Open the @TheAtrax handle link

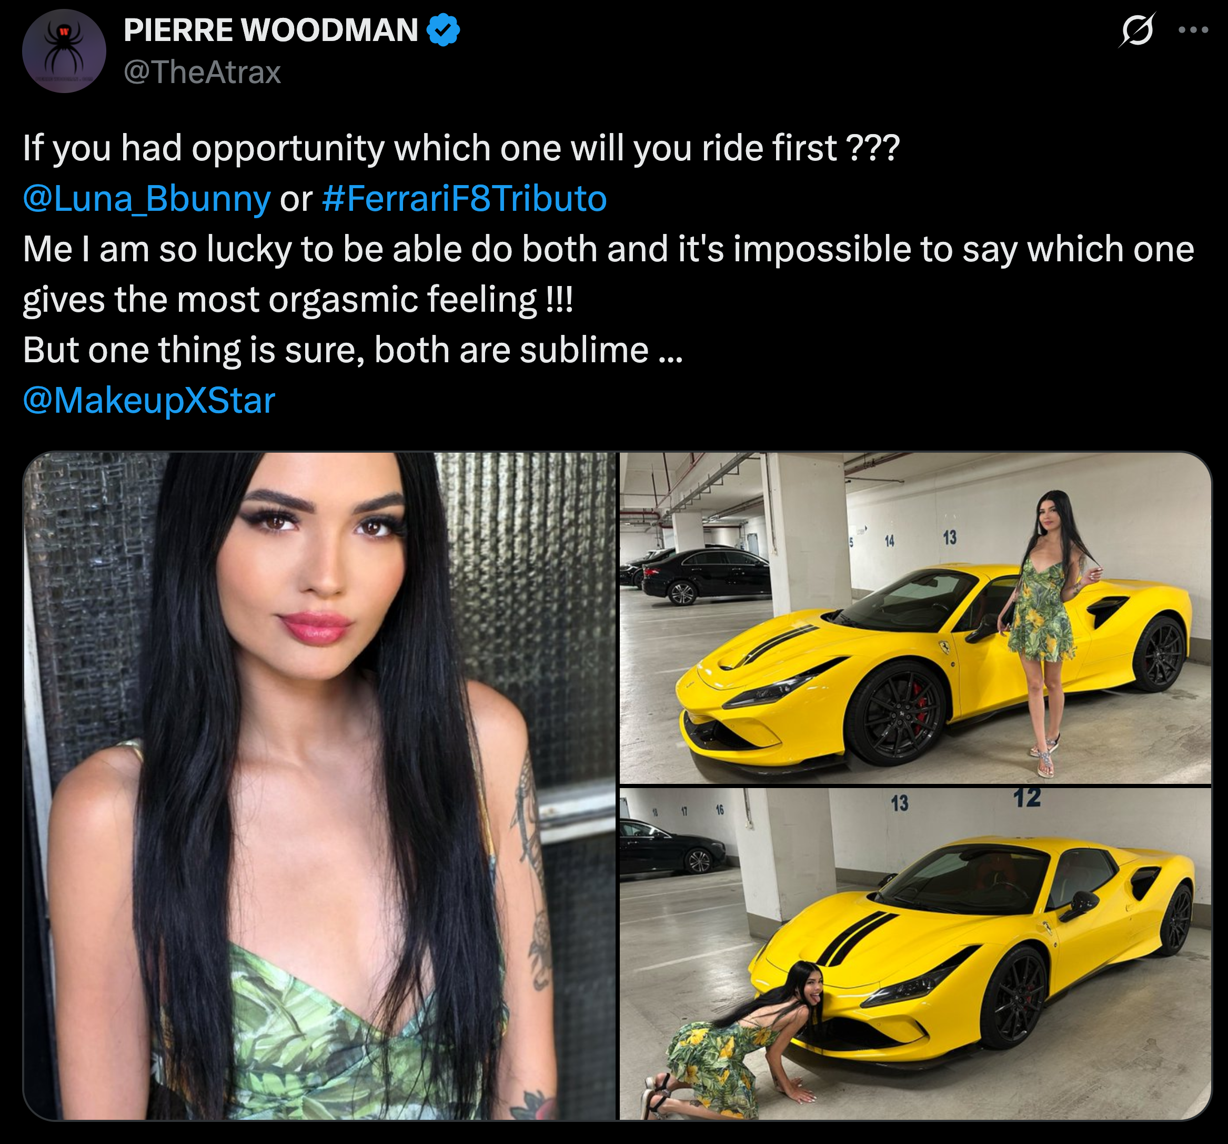pos(202,72)
